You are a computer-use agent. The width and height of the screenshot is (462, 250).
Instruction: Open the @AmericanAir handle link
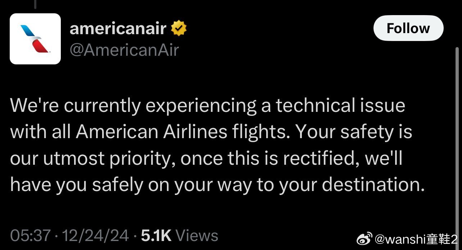[124, 50]
